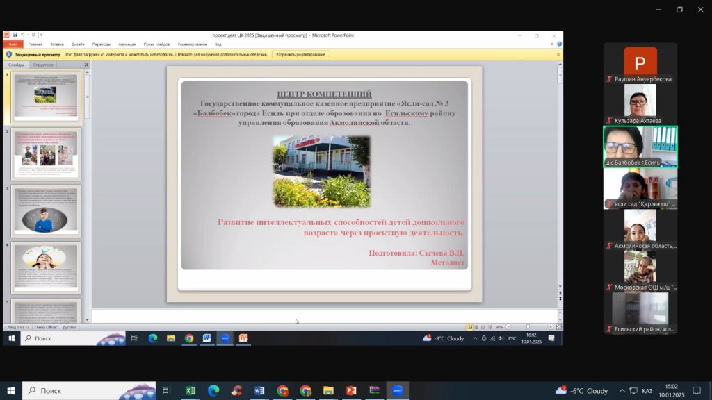Select Кульзара Ахтаева's video tile
The image size is (712, 400).
pos(640,104)
